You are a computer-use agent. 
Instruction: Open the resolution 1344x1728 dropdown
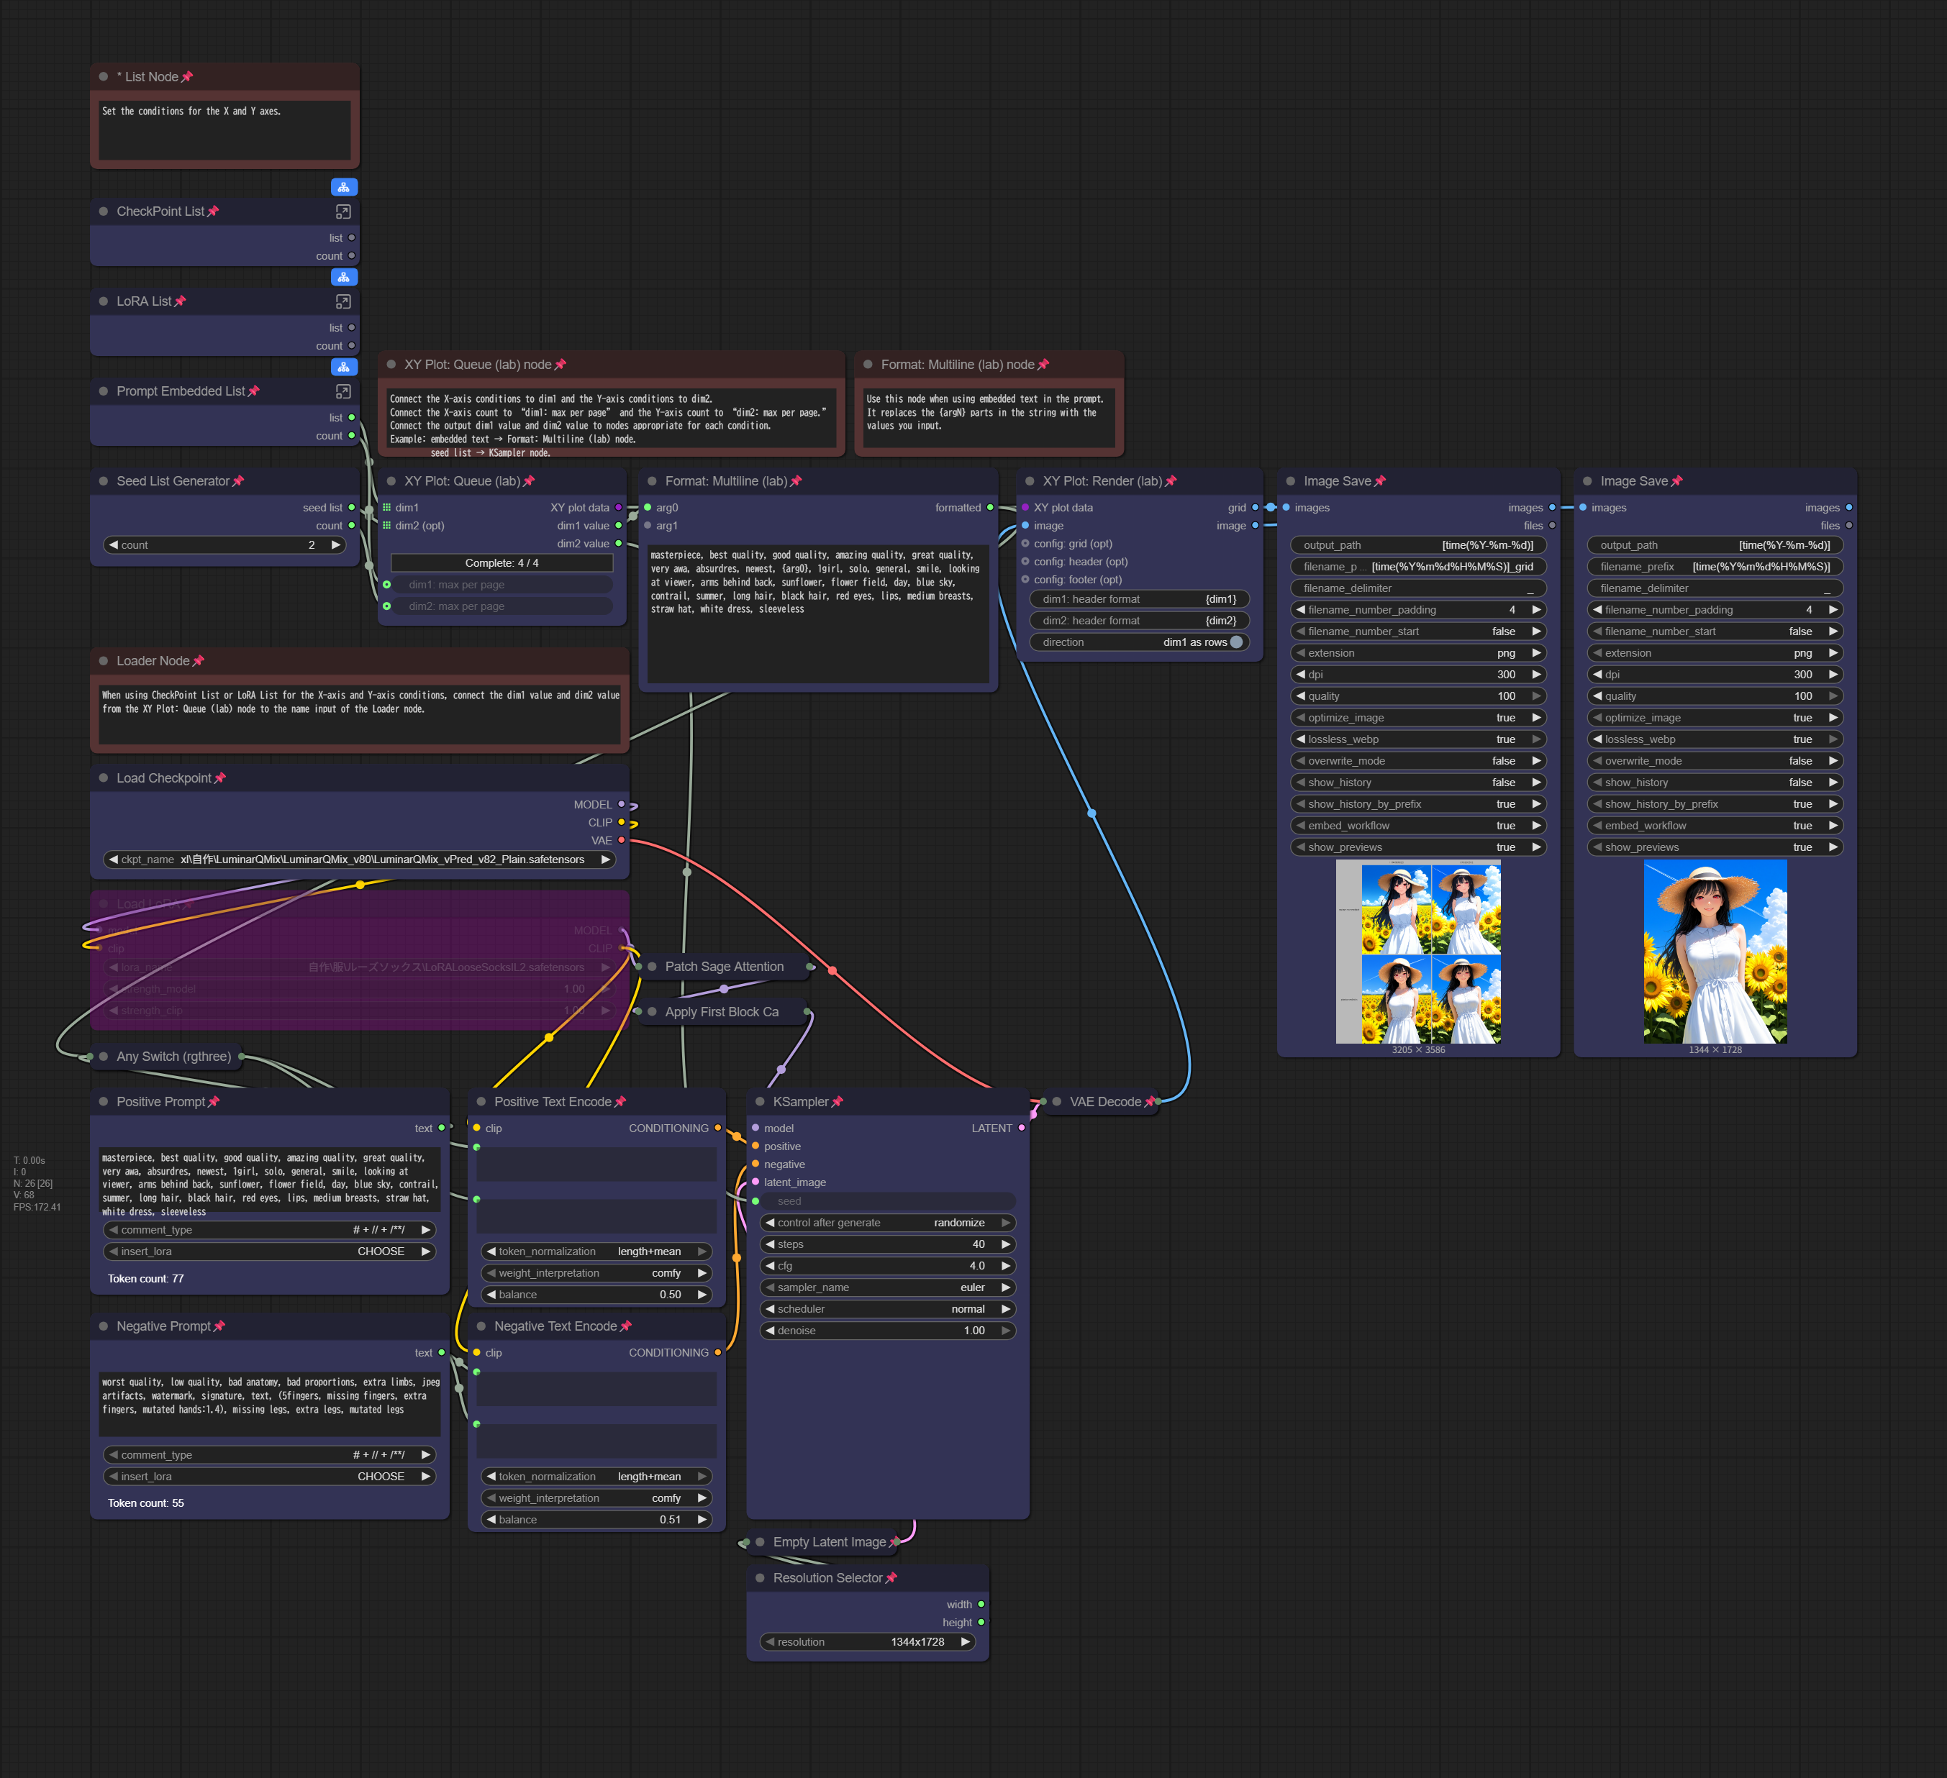[x=867, y=1641]
